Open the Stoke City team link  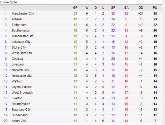(x=19, y=48)
